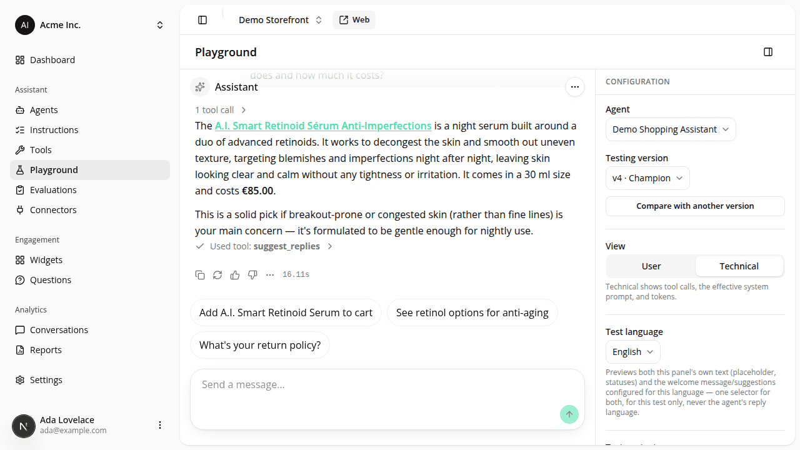Open Conversations analytics
Viewport: 800px width, 450px height.
[90, 330]
